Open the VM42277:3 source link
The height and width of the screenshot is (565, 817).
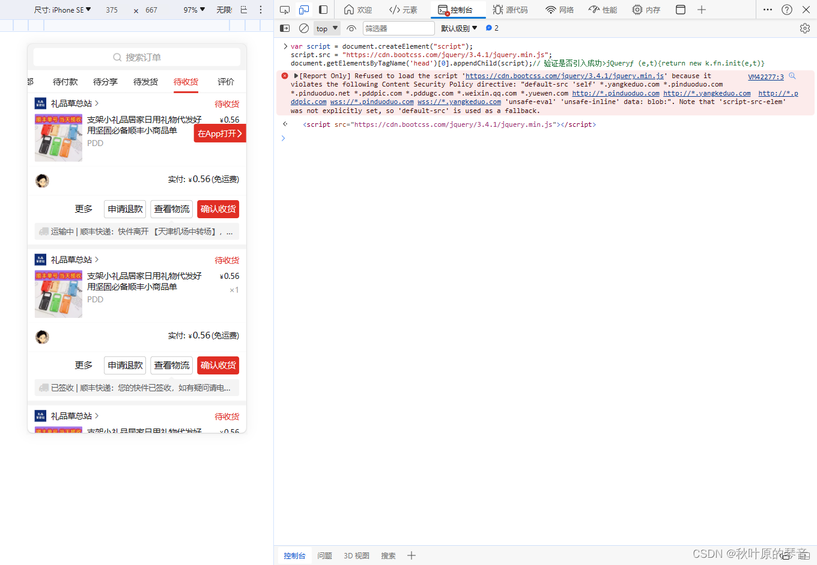click(x=766, y=77)
